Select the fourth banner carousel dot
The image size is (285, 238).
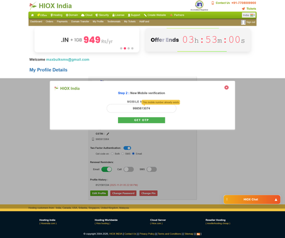pyautogui.click(x=132, y=48)
